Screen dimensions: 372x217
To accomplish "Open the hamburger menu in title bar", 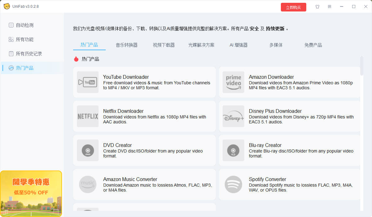I will coord(330,7).
